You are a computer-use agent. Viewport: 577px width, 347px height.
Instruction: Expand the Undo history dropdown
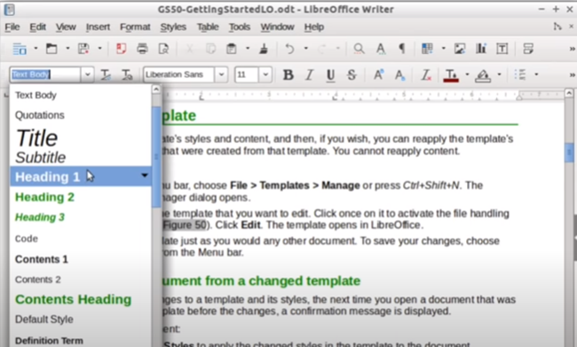click(x=305, y=48)
